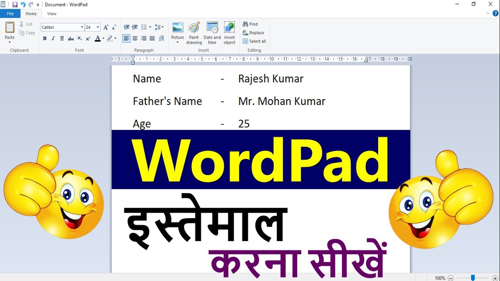The width and height of the screenshot is (500, 281).
Task: Expand the Picture dropdown arrow
Action: [178, 42]
